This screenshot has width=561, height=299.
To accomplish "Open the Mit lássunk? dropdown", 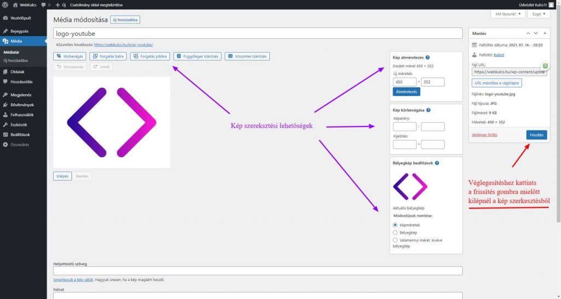I will pos(507,14).
